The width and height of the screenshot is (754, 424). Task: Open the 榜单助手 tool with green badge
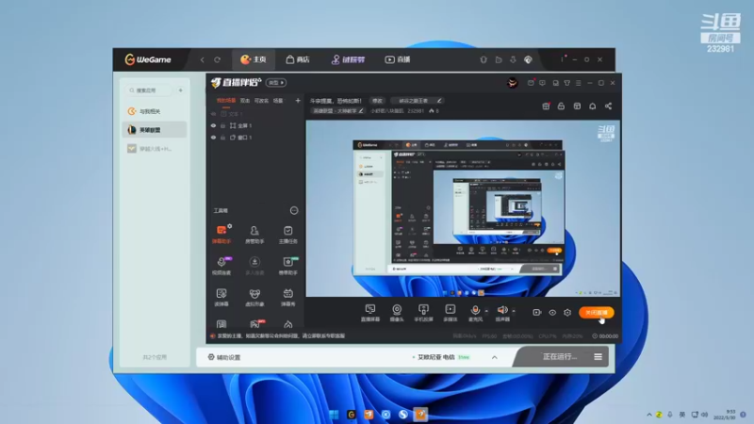click(287, 266)
